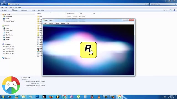Open VLC media player cone on taskbar
The height and width of the screenshot is (99, 177).
(x=99, y=97)
